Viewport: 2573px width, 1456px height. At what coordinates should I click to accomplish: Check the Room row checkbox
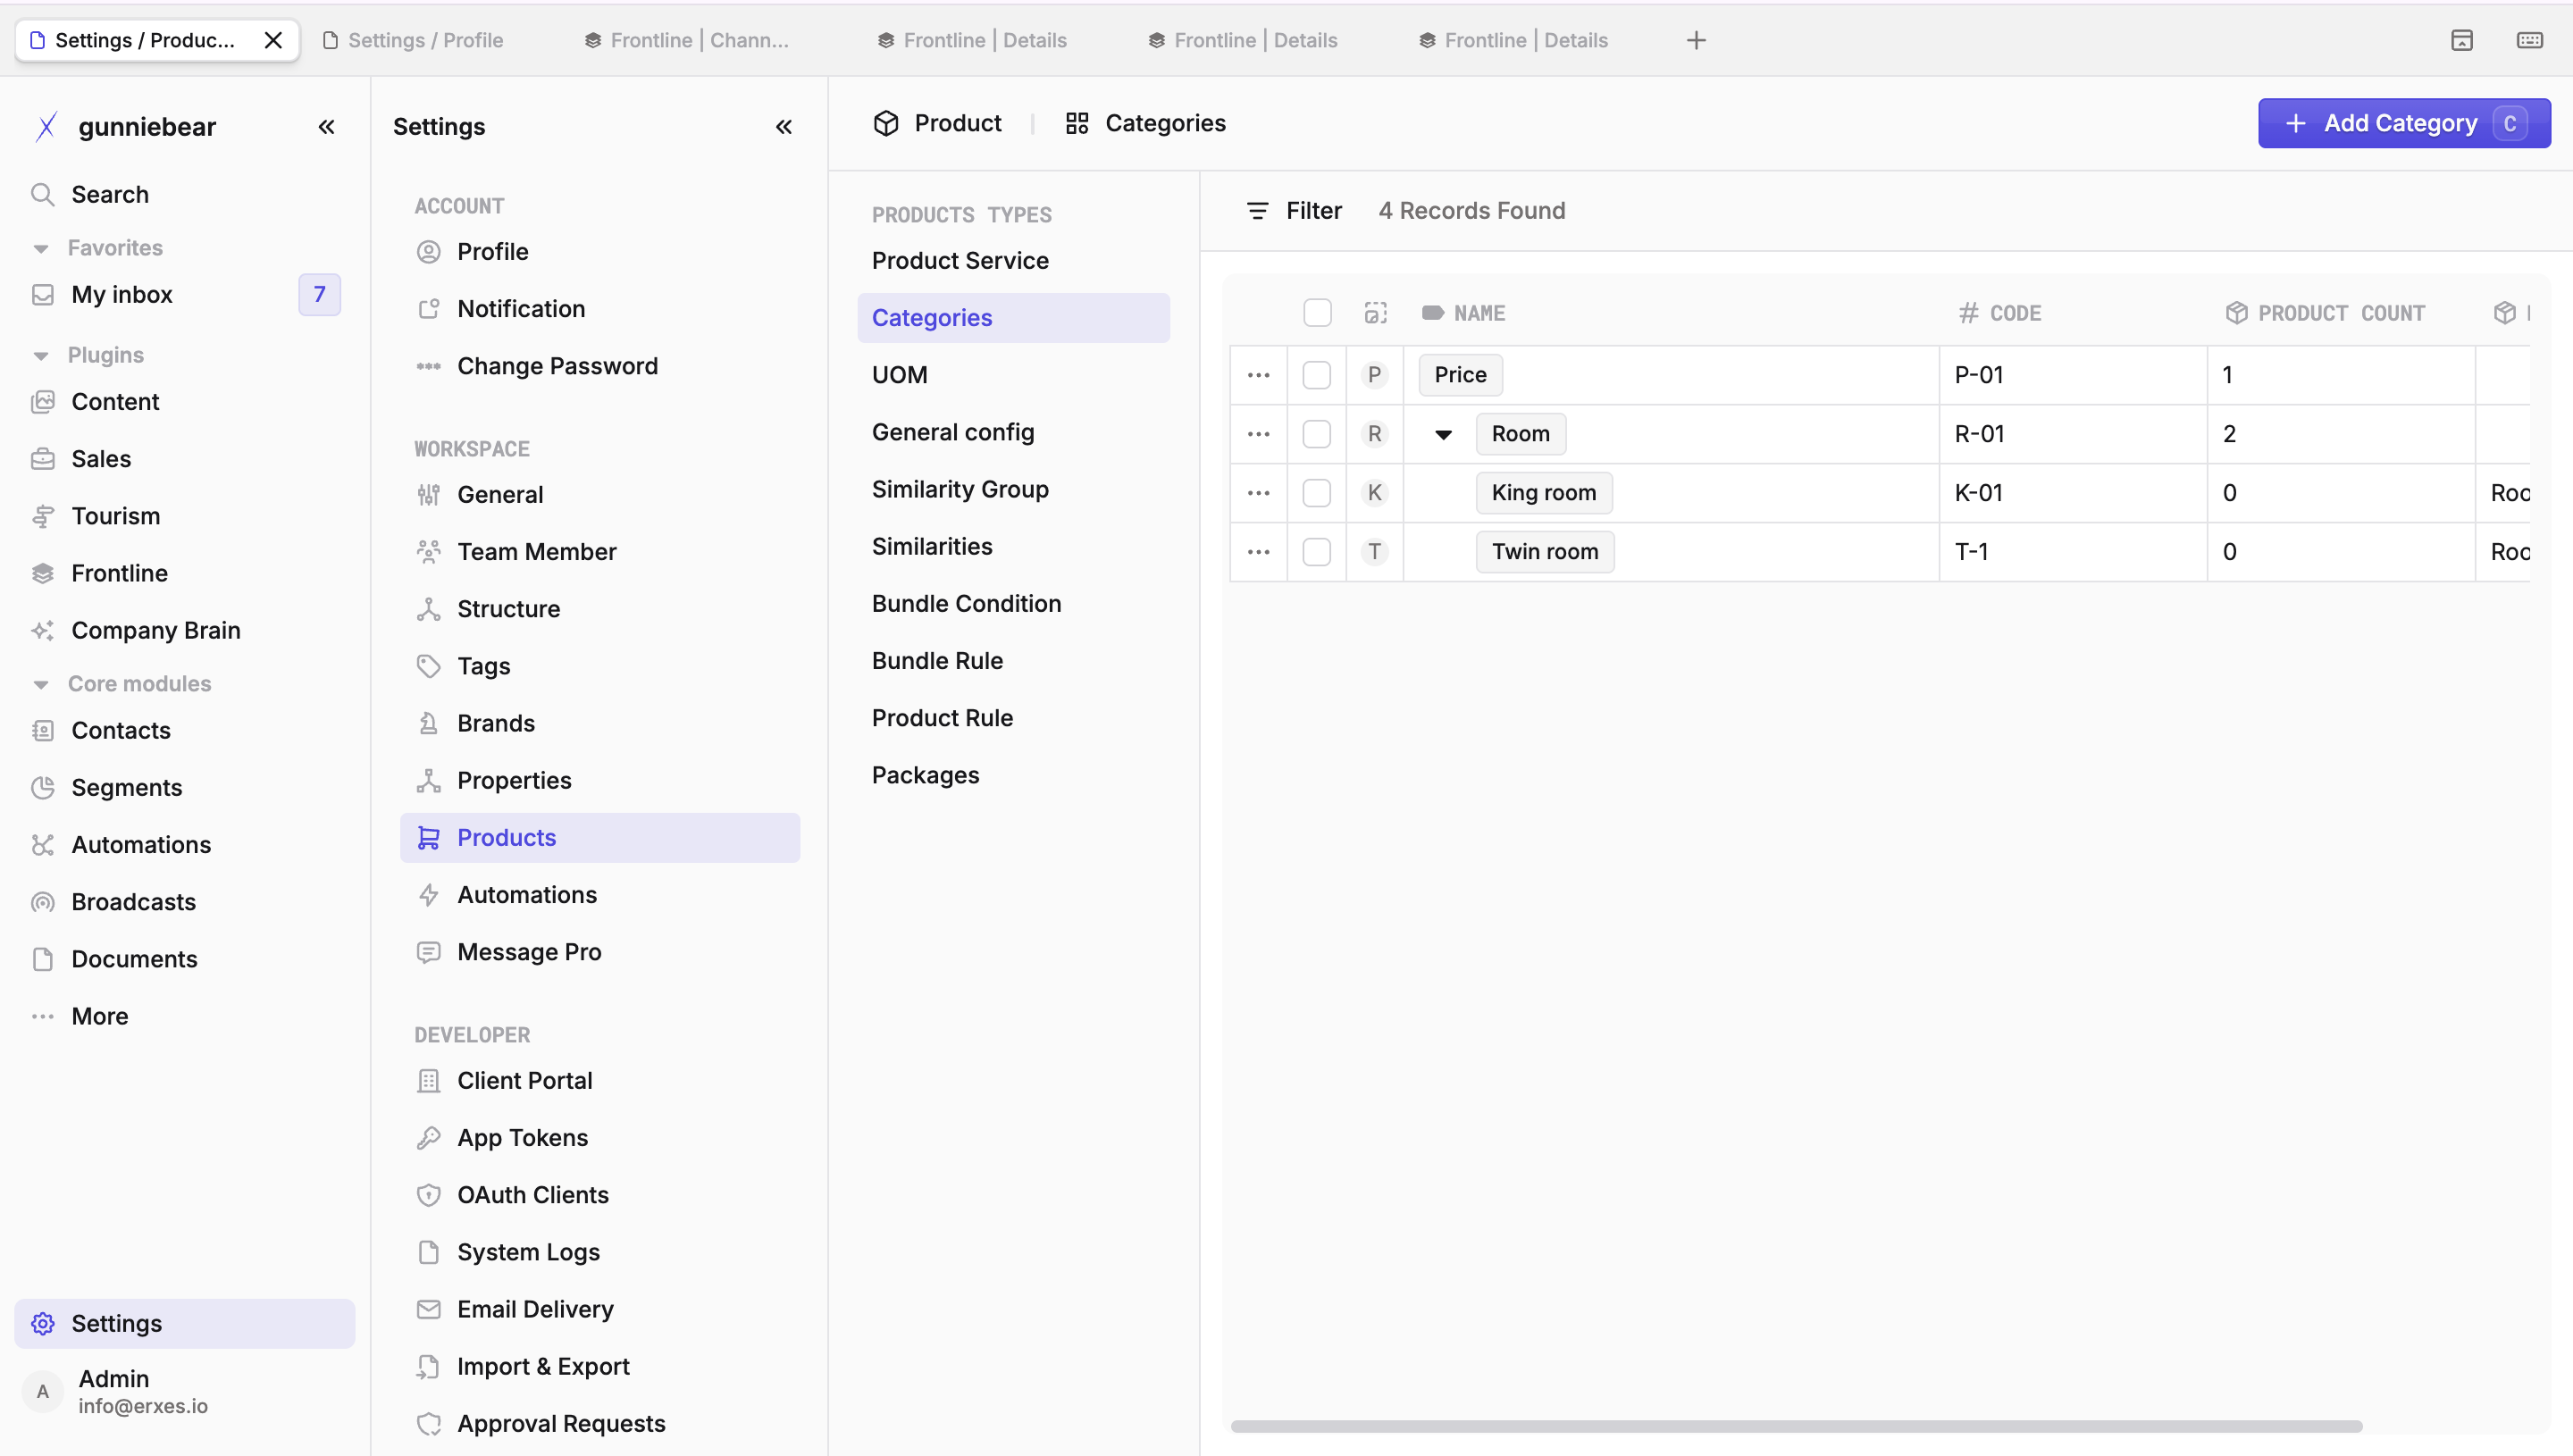tap(1317, 434)
